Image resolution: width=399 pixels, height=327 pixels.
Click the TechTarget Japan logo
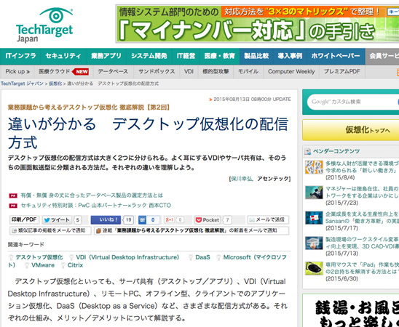[x=44, y=25]
